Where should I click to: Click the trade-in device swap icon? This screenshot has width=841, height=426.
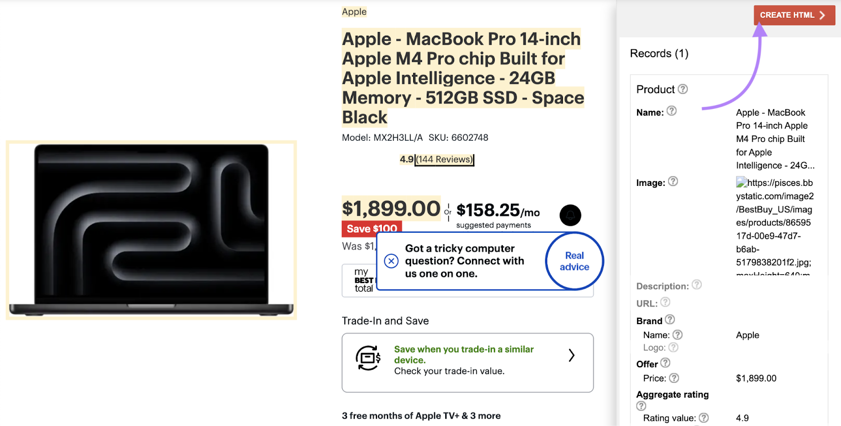tap(368, 358)
